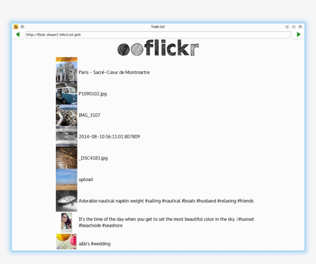This screenshot has width=316, height=264.
Task: Click the a&b's wedding photo thumbnail
Action: 66,244
